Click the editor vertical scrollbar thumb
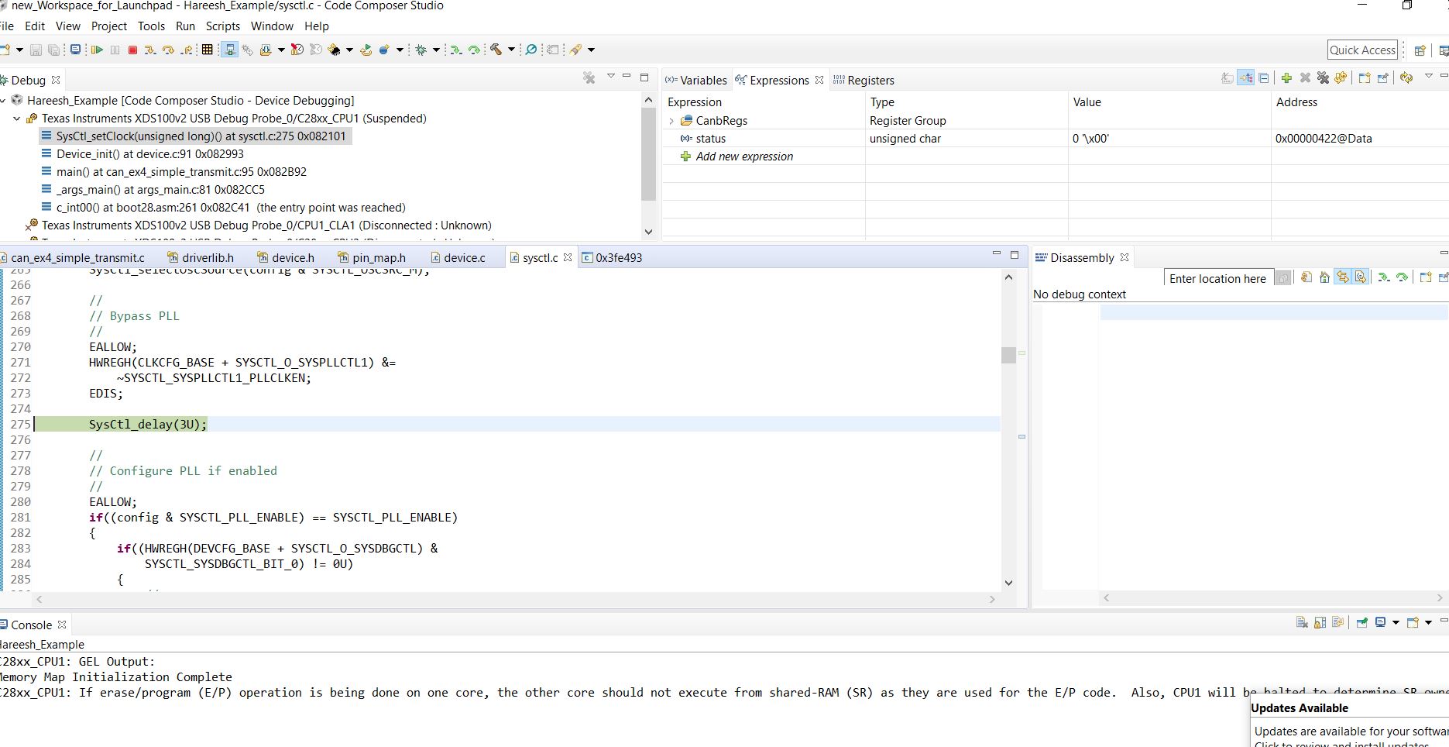The width and height of the screenshot is (1449, 747). 1008,355
